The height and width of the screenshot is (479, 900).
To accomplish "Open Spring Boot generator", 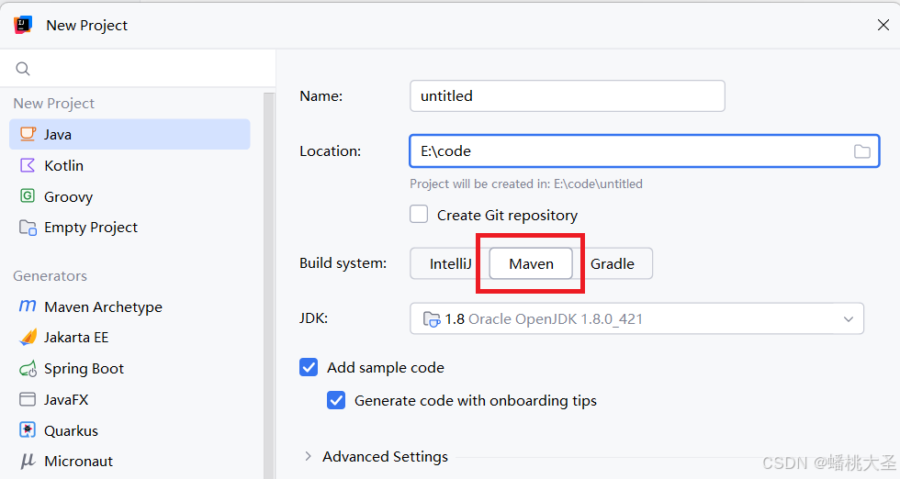I will (x=129, y=368).
